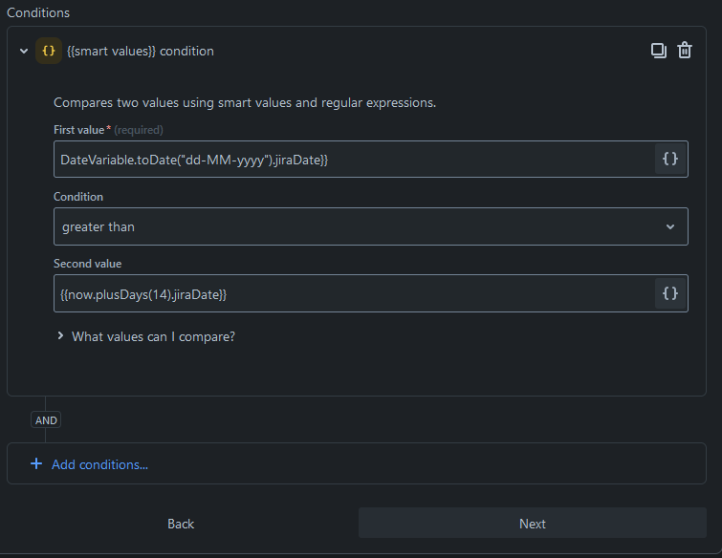Screen dimensions: 722x558
Task: Open smart value picker for Second value
Action: (x=670, y=294)
